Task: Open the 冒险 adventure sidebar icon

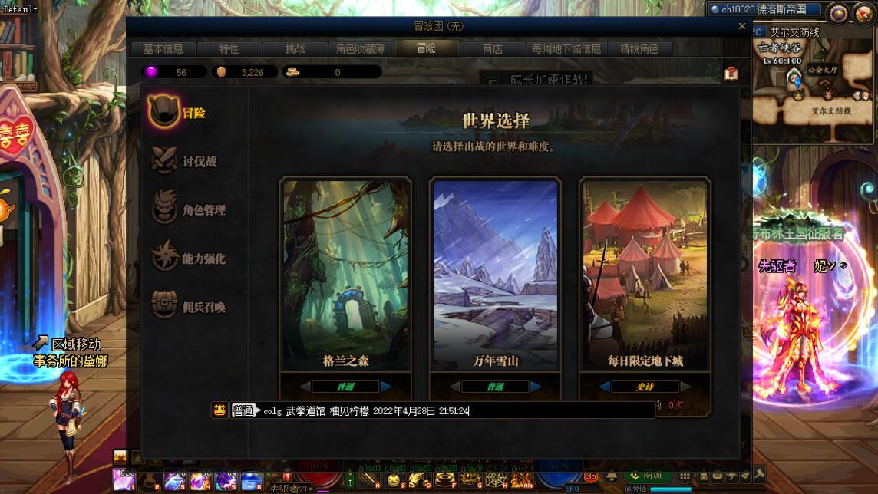Action: 163,111
